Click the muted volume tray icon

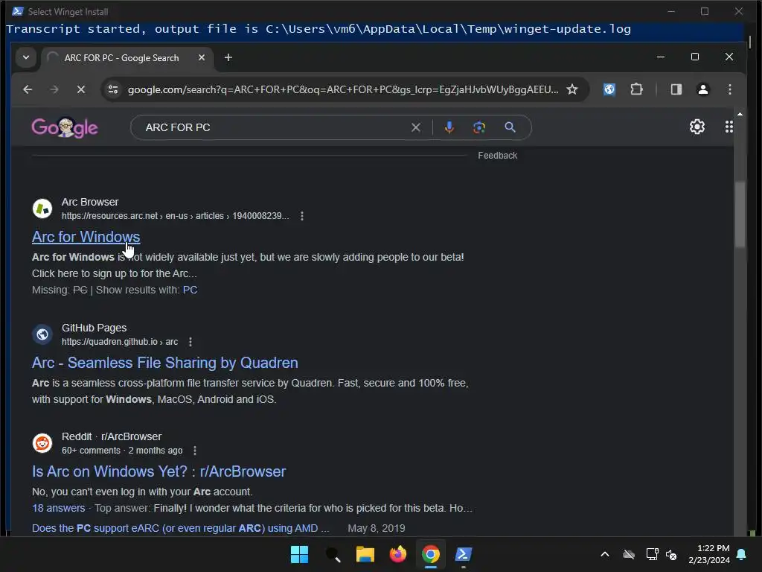click(x=672, y=554)
